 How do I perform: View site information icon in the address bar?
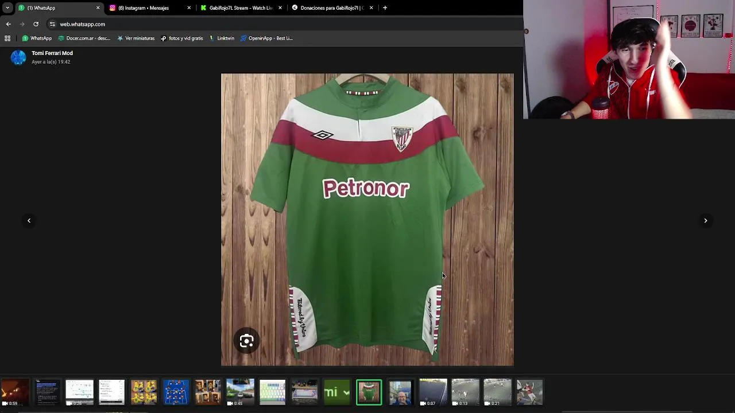pyautogui.click(x=52, y=24)
